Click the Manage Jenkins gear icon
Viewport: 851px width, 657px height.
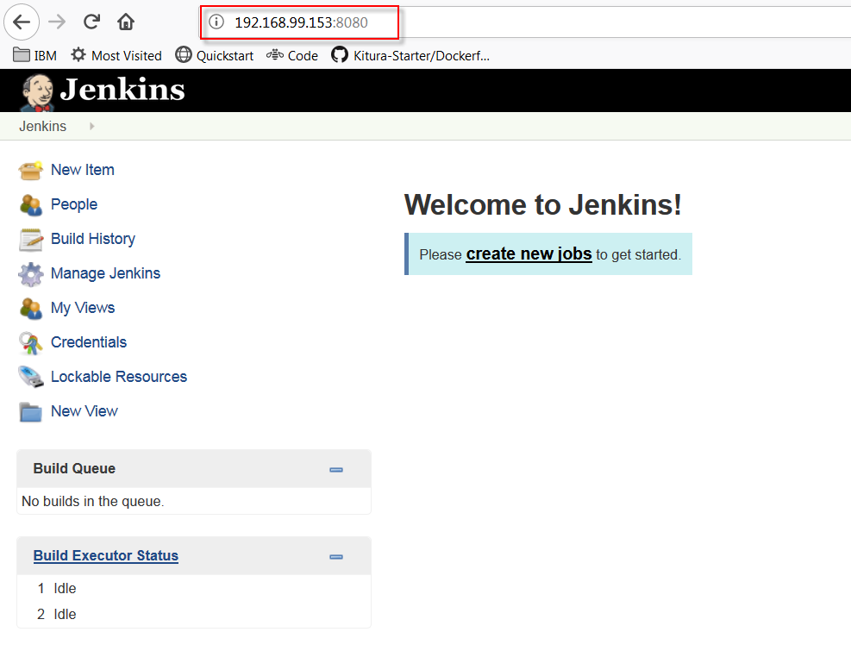pos(30,274)
